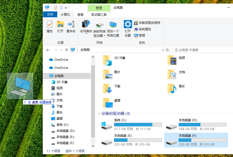Select 此电脑 in navigation pane
The width and height of the screenshot is (233, 157).
[x=67, y=76]
